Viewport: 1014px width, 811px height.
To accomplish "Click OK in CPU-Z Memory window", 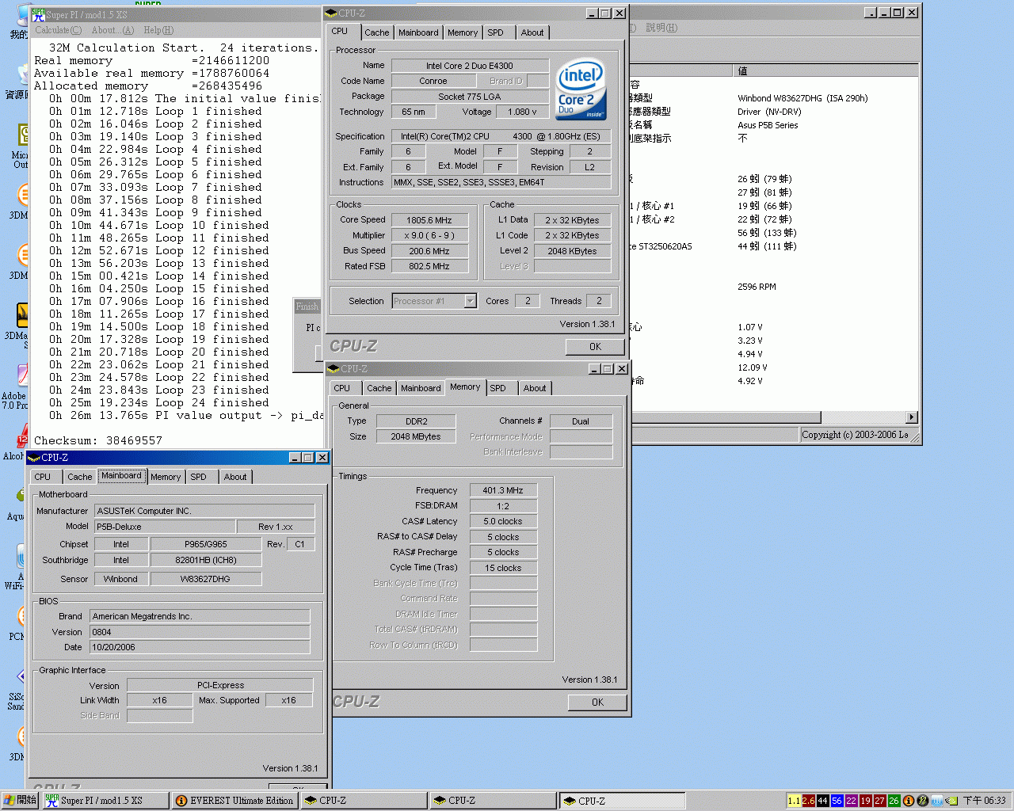I will tap(597, 702).
